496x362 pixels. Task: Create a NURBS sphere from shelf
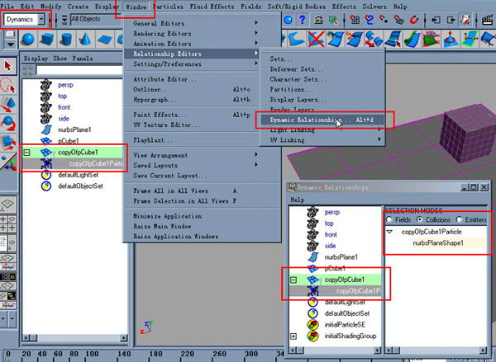tap(28, 39)
